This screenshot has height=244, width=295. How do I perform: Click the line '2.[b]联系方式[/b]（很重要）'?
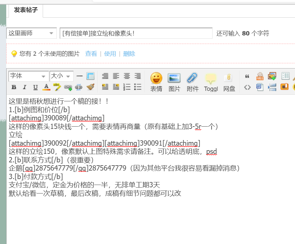tap(52, 160)
